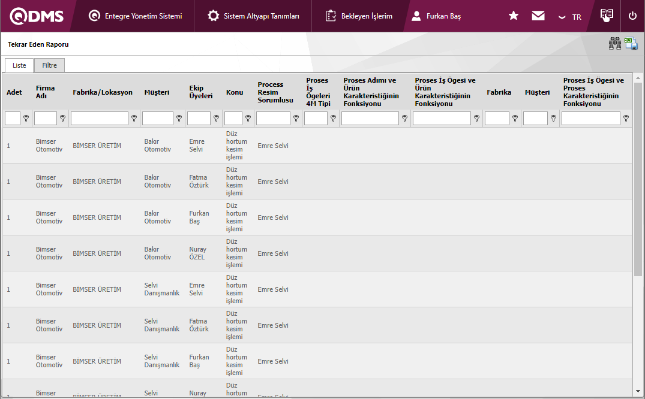Open Entegre Yönetim Sistemi menu

point(136,16)
